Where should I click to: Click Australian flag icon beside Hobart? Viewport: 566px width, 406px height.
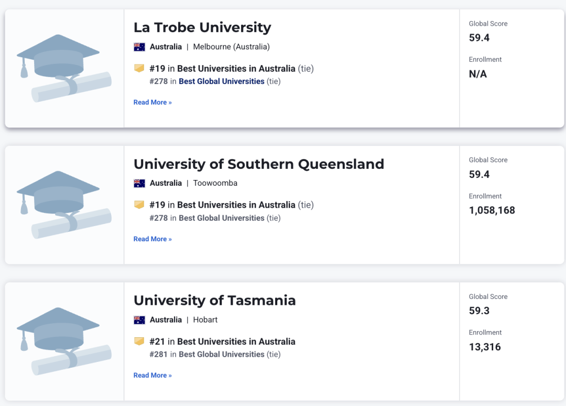(139, 319)
